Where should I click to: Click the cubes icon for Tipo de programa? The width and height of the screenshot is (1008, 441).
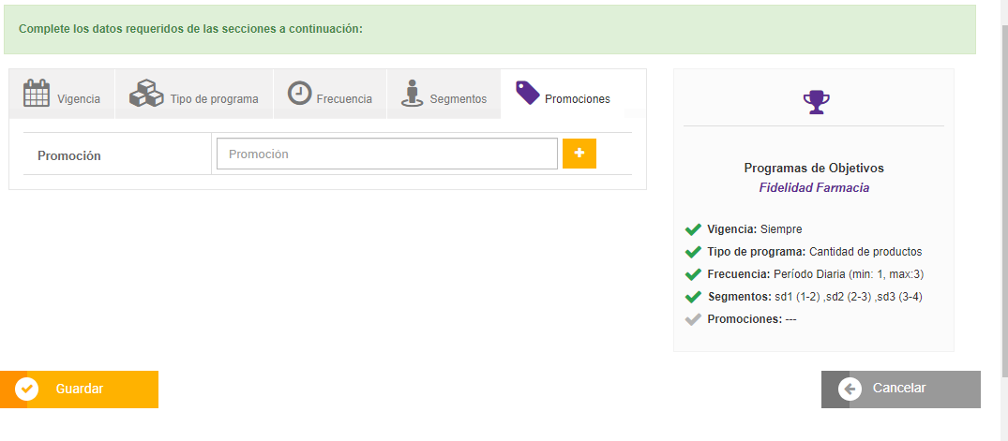(x=146, y=95)
